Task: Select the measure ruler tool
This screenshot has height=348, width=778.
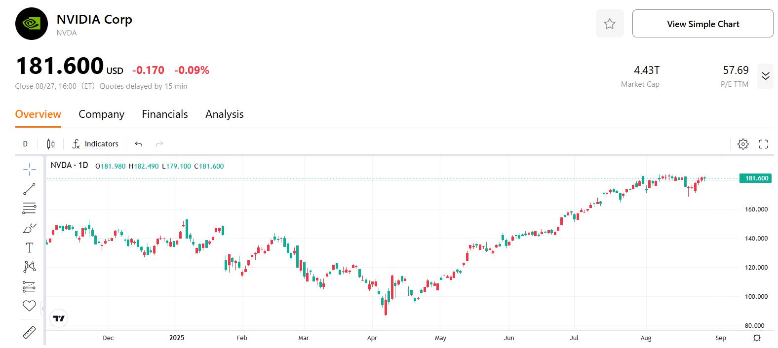Action: pos(29,333)
